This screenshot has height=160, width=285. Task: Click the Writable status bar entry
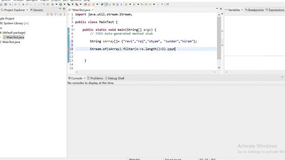pyautogui.click(x=134, y=159)
